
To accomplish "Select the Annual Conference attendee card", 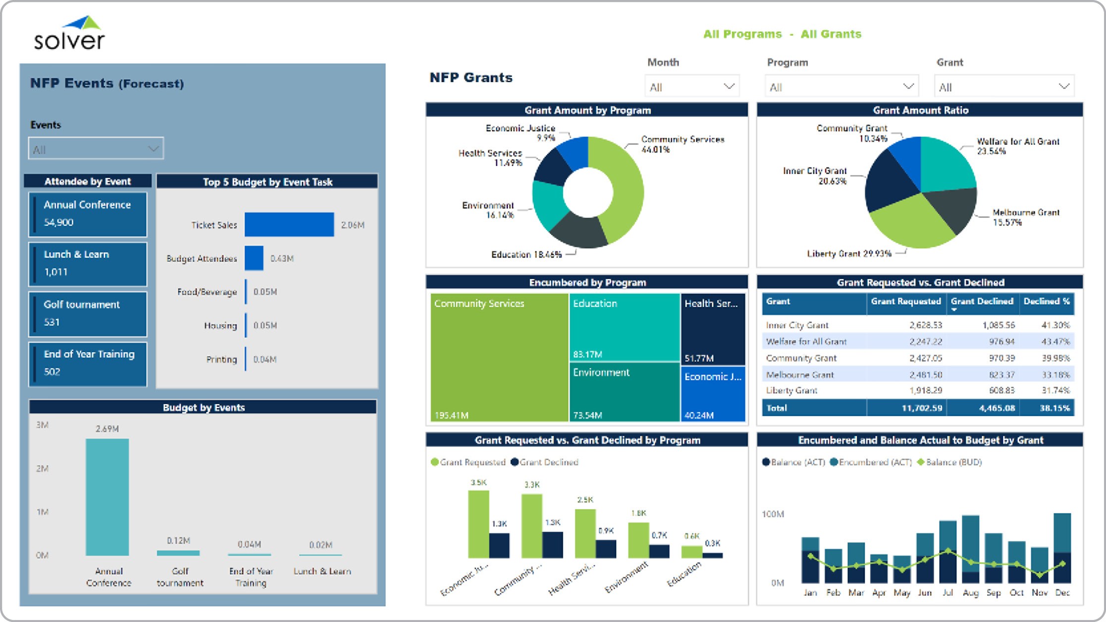I will (88, 214).
